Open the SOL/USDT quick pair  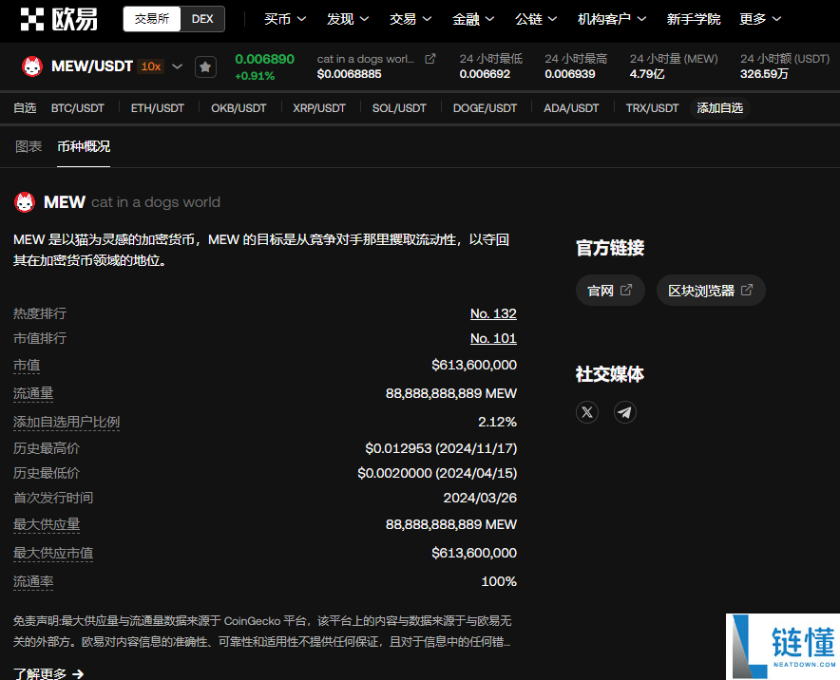coord(399,108)
